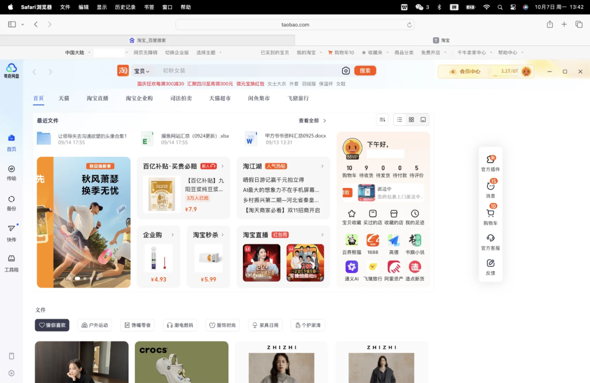Open the 已买到的宝贝 link

[275, 52]
